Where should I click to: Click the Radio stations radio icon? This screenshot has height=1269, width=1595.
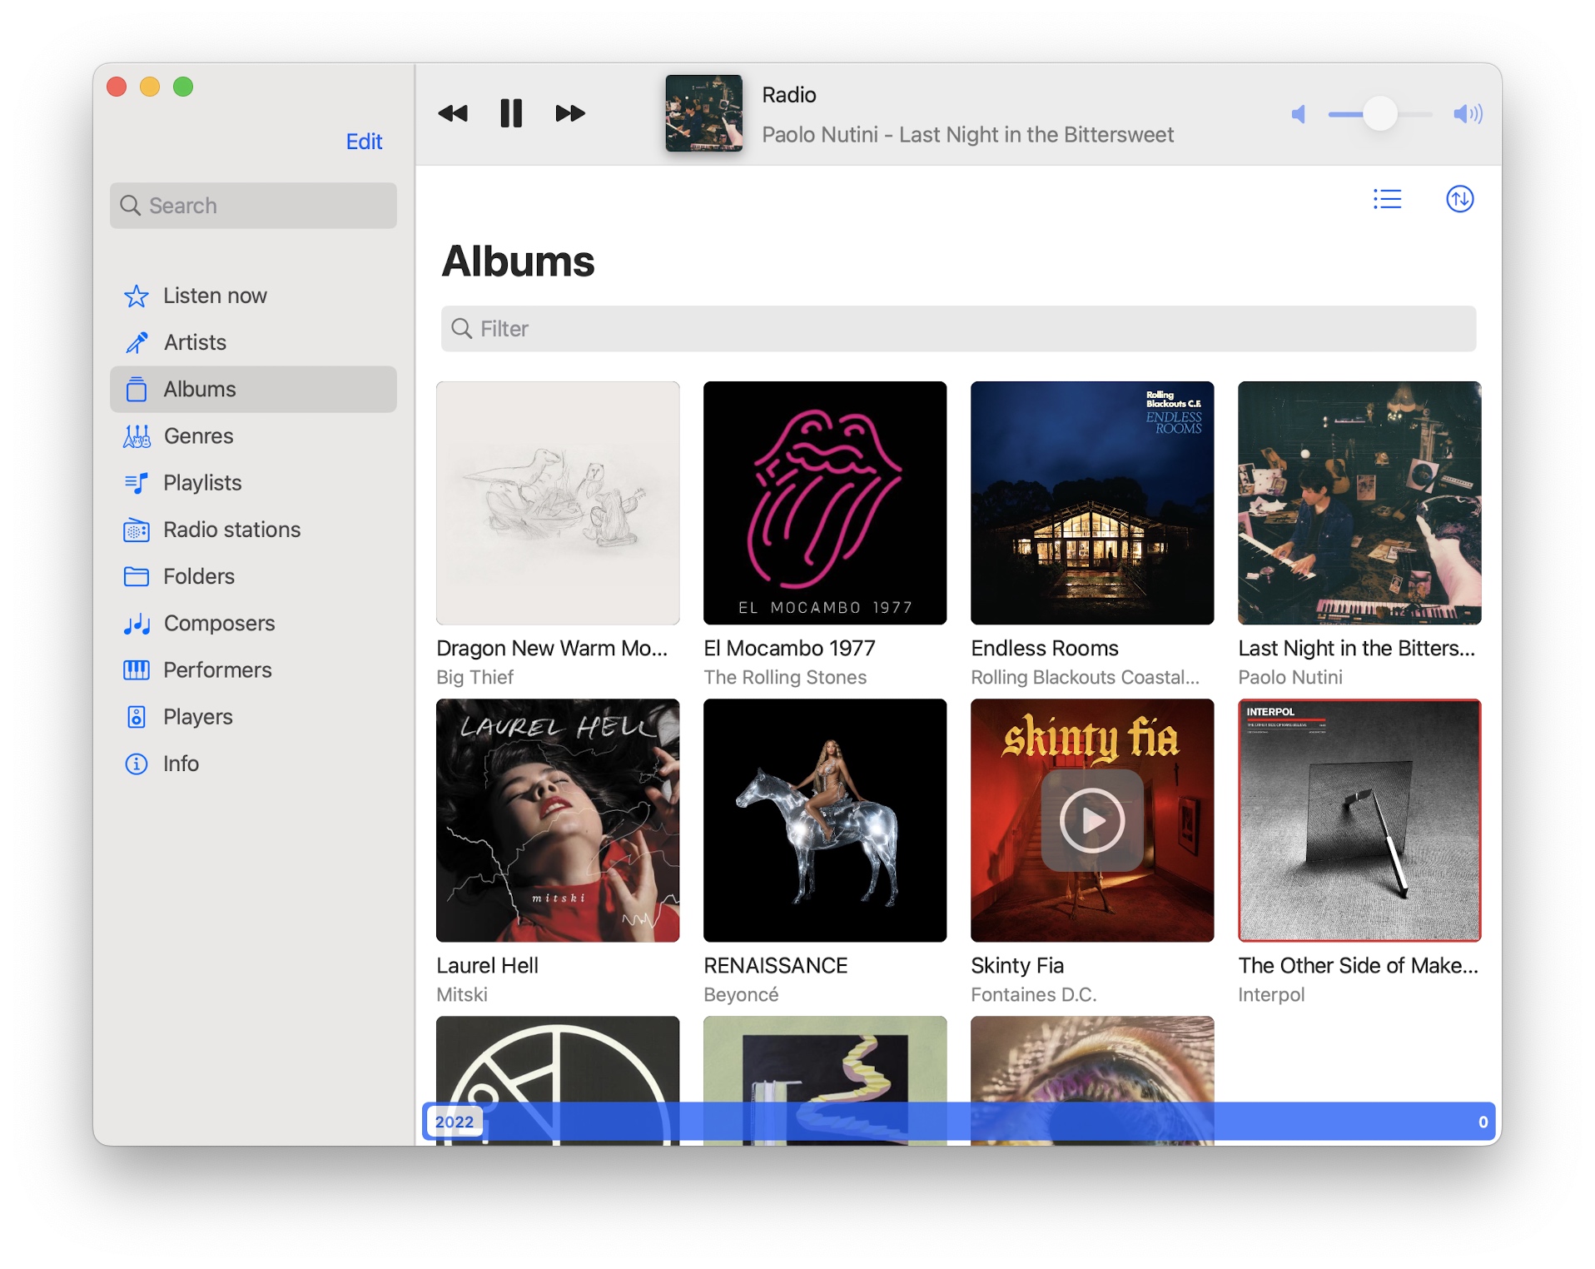point(137,530)
